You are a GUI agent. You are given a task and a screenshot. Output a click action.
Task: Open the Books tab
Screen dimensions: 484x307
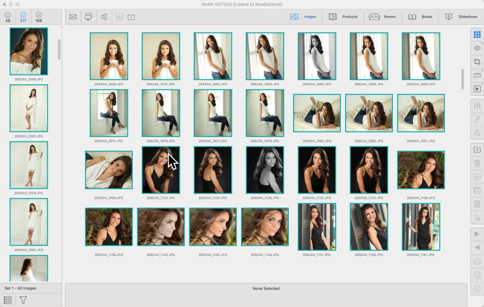point(420,17)
